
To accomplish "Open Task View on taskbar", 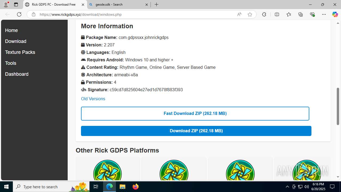I will (96, 187).
